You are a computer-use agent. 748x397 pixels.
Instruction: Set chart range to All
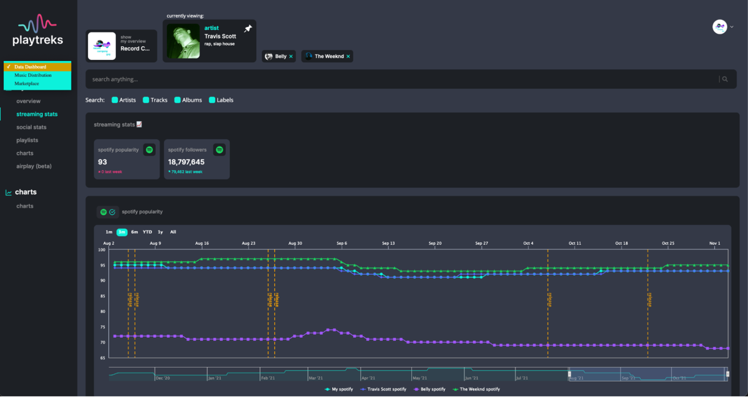tap(173, 232)
